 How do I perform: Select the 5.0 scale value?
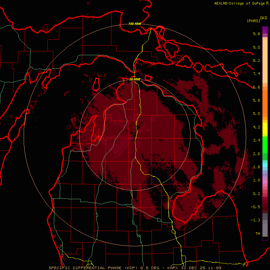(256, 114)
